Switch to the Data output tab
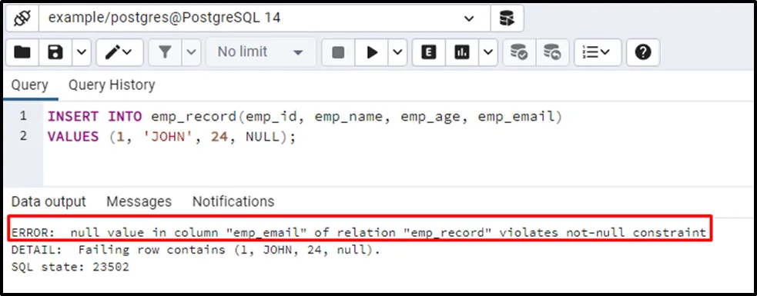 click(49, 201)
